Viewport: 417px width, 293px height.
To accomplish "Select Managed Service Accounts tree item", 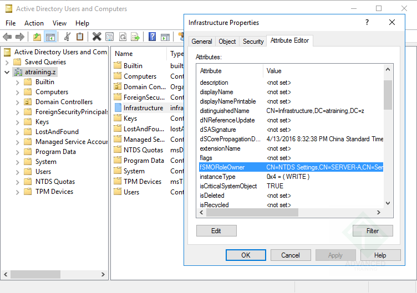I will point(72,142).
